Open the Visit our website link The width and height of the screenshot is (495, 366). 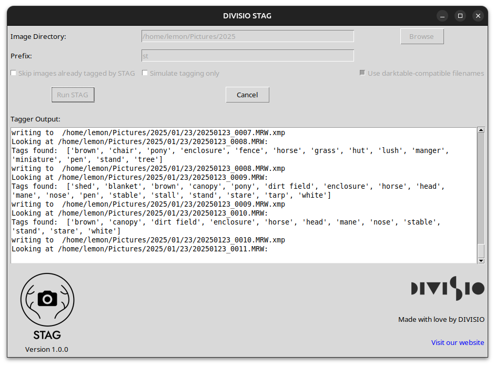click(x=458, y=342)
